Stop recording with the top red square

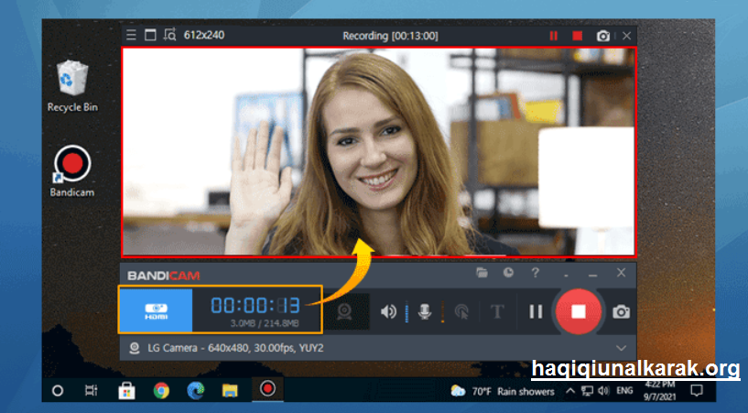(x=577, y=36)
